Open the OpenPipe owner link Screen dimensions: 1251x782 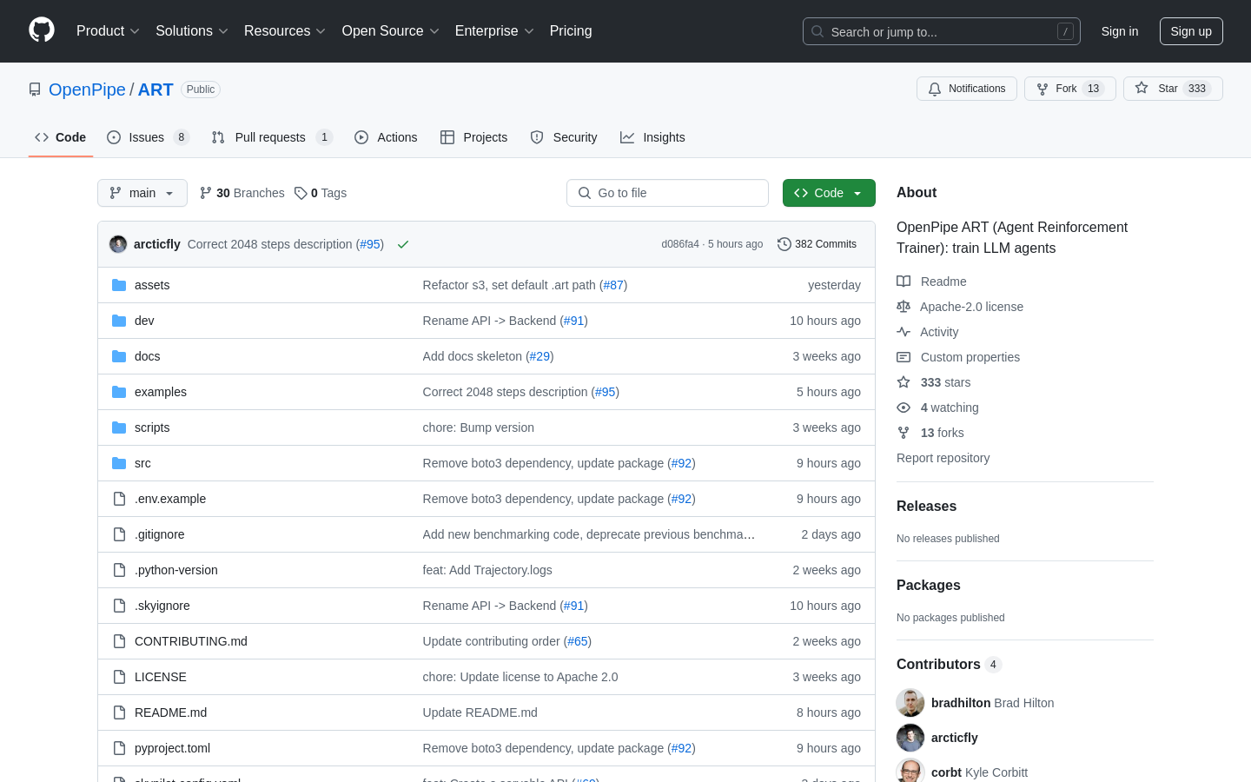[x=87, y=89]
